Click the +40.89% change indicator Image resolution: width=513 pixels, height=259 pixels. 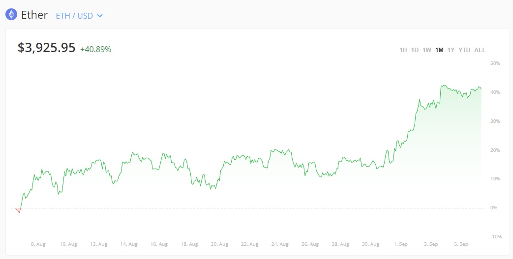pos(95,49)
